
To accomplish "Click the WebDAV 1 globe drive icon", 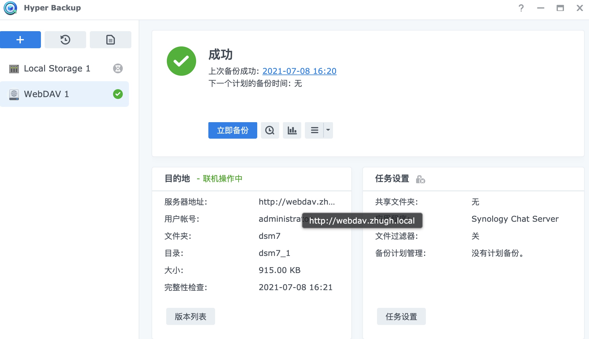I will 14,94.
